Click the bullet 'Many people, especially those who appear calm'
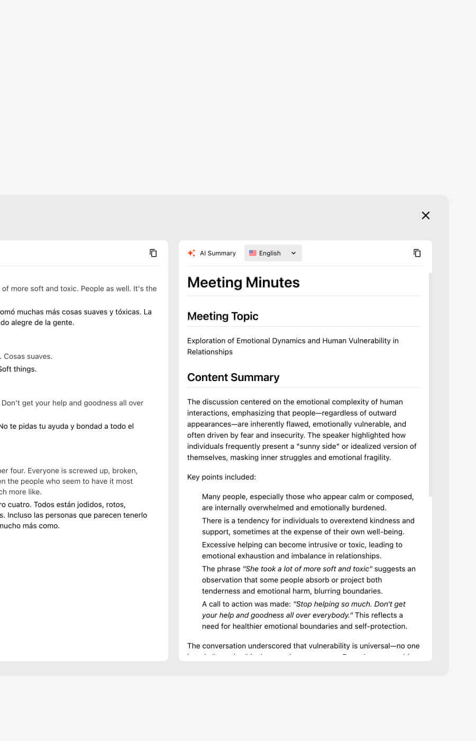Viewport: 476px width, 741px height. tap(308, 502)
